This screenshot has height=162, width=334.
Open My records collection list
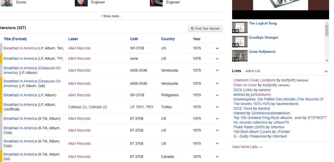(x=250, y=122)
